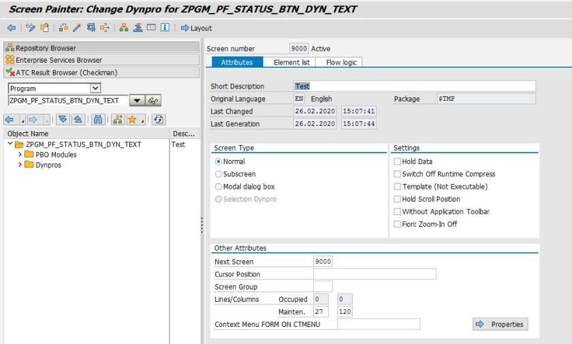Open the blue Information icon
The image size is (572, 344).
164,28
